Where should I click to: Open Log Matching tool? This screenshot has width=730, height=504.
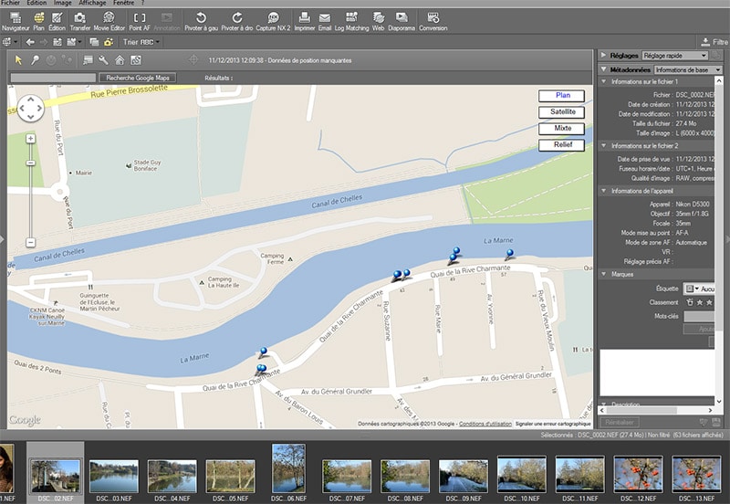pyautogui.click(x=351, y=21)
